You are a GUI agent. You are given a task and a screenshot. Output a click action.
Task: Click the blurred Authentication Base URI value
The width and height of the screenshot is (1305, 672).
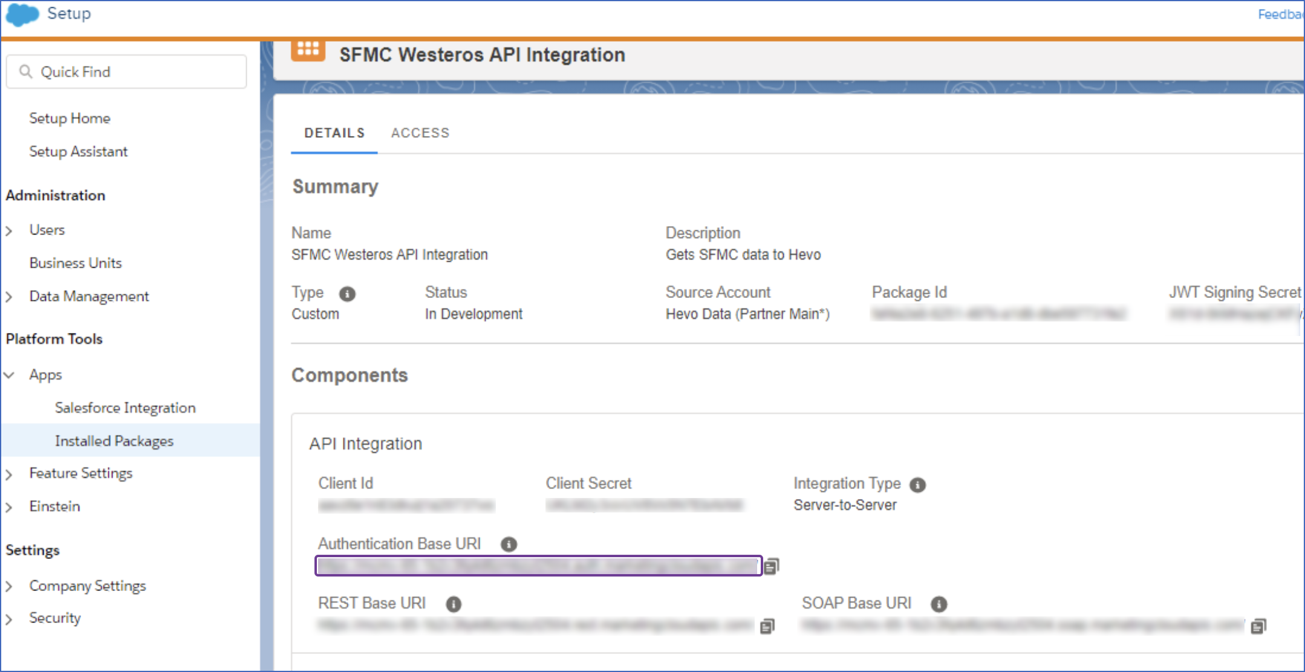[x=538, y=566]
